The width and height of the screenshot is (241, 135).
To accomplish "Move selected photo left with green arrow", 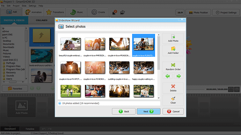I will 168,76.
